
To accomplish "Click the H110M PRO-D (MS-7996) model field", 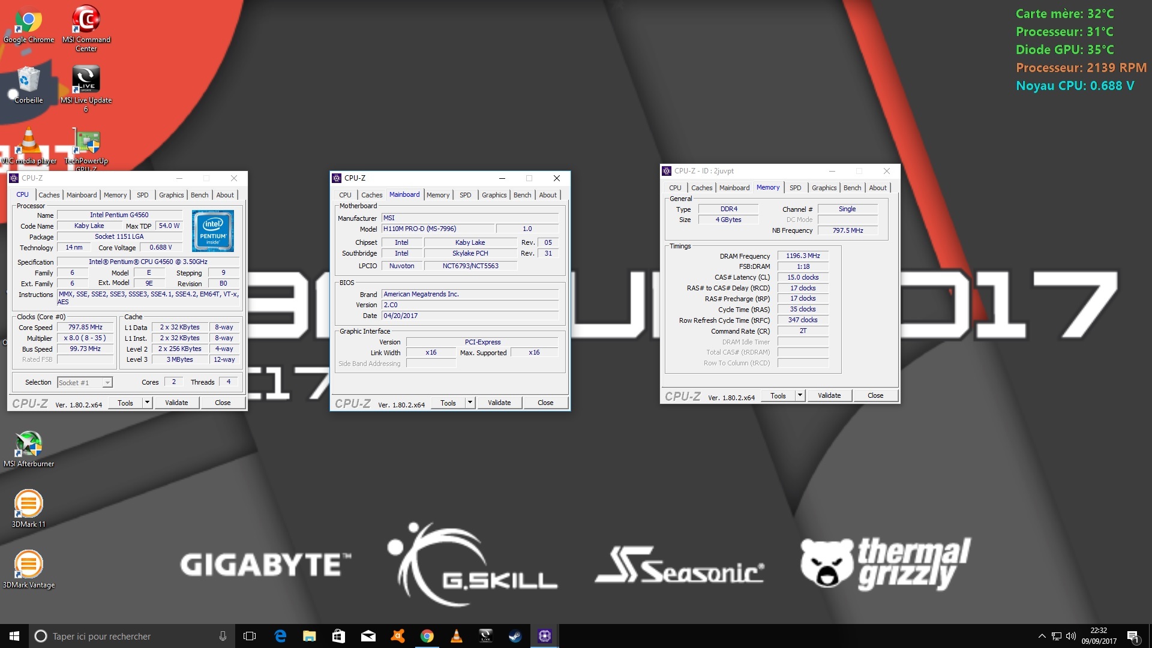I will click(438, 229).
